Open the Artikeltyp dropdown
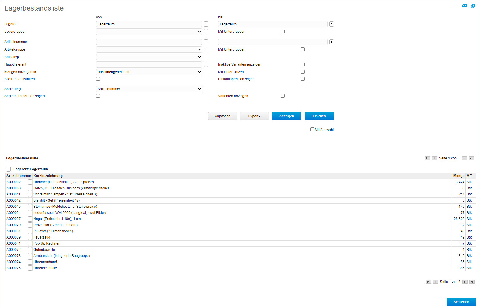 149,57
